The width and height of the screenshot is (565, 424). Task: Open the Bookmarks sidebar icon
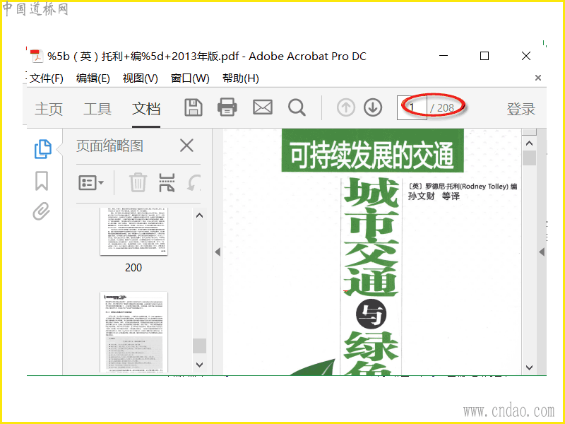coord(42,181)
